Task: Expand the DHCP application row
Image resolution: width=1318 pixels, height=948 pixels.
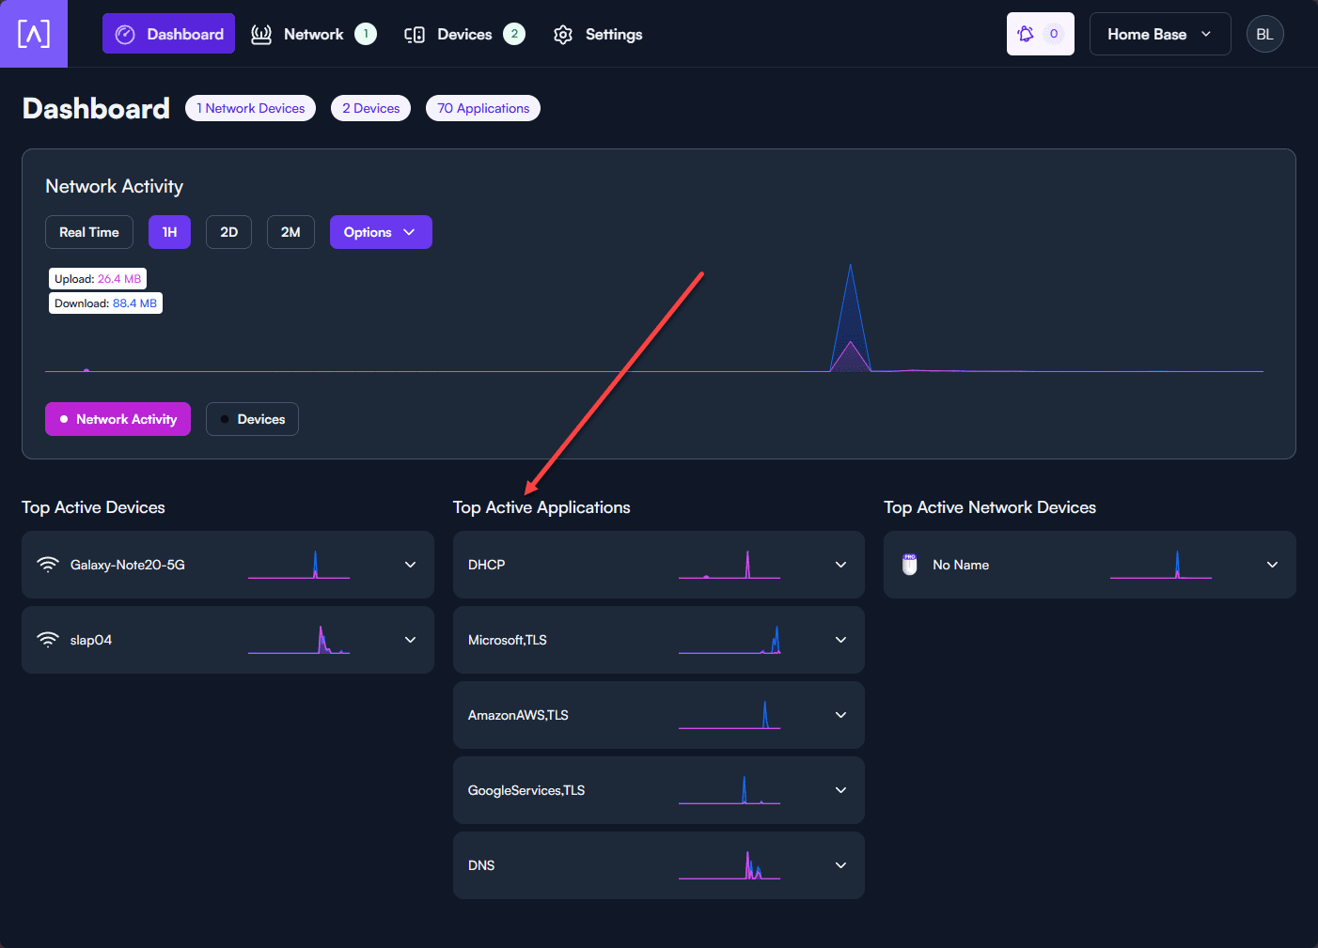Action: pyautogui.click(x=840, y=565)
